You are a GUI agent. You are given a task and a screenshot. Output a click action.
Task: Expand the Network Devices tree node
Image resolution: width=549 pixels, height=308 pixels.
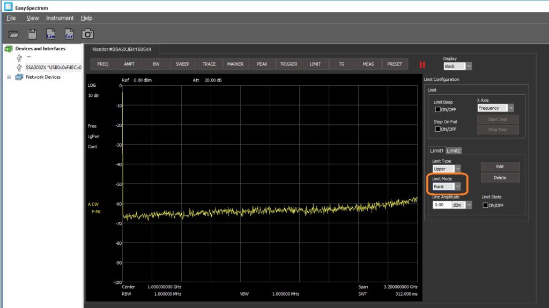(x=9, y=77)
